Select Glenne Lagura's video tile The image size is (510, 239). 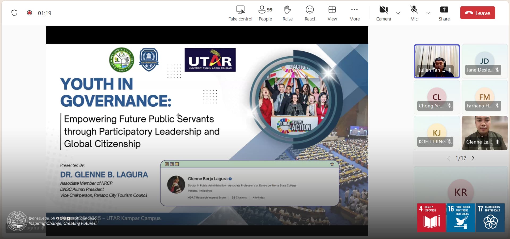pos(484,133)
